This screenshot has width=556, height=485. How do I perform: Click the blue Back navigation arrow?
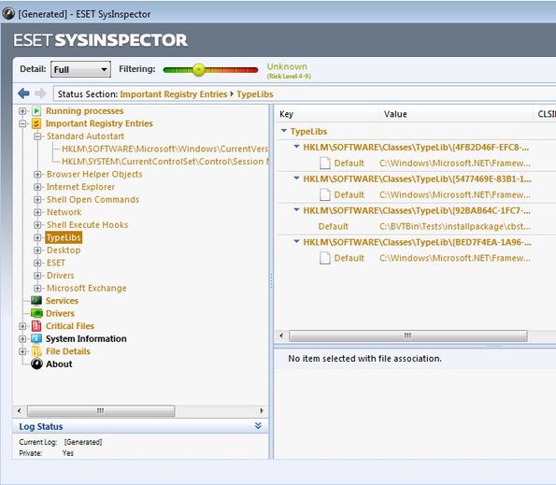[23, 93]
